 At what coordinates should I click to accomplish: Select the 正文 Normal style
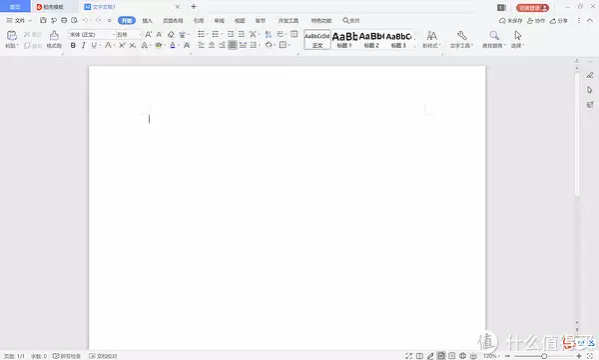317,39
